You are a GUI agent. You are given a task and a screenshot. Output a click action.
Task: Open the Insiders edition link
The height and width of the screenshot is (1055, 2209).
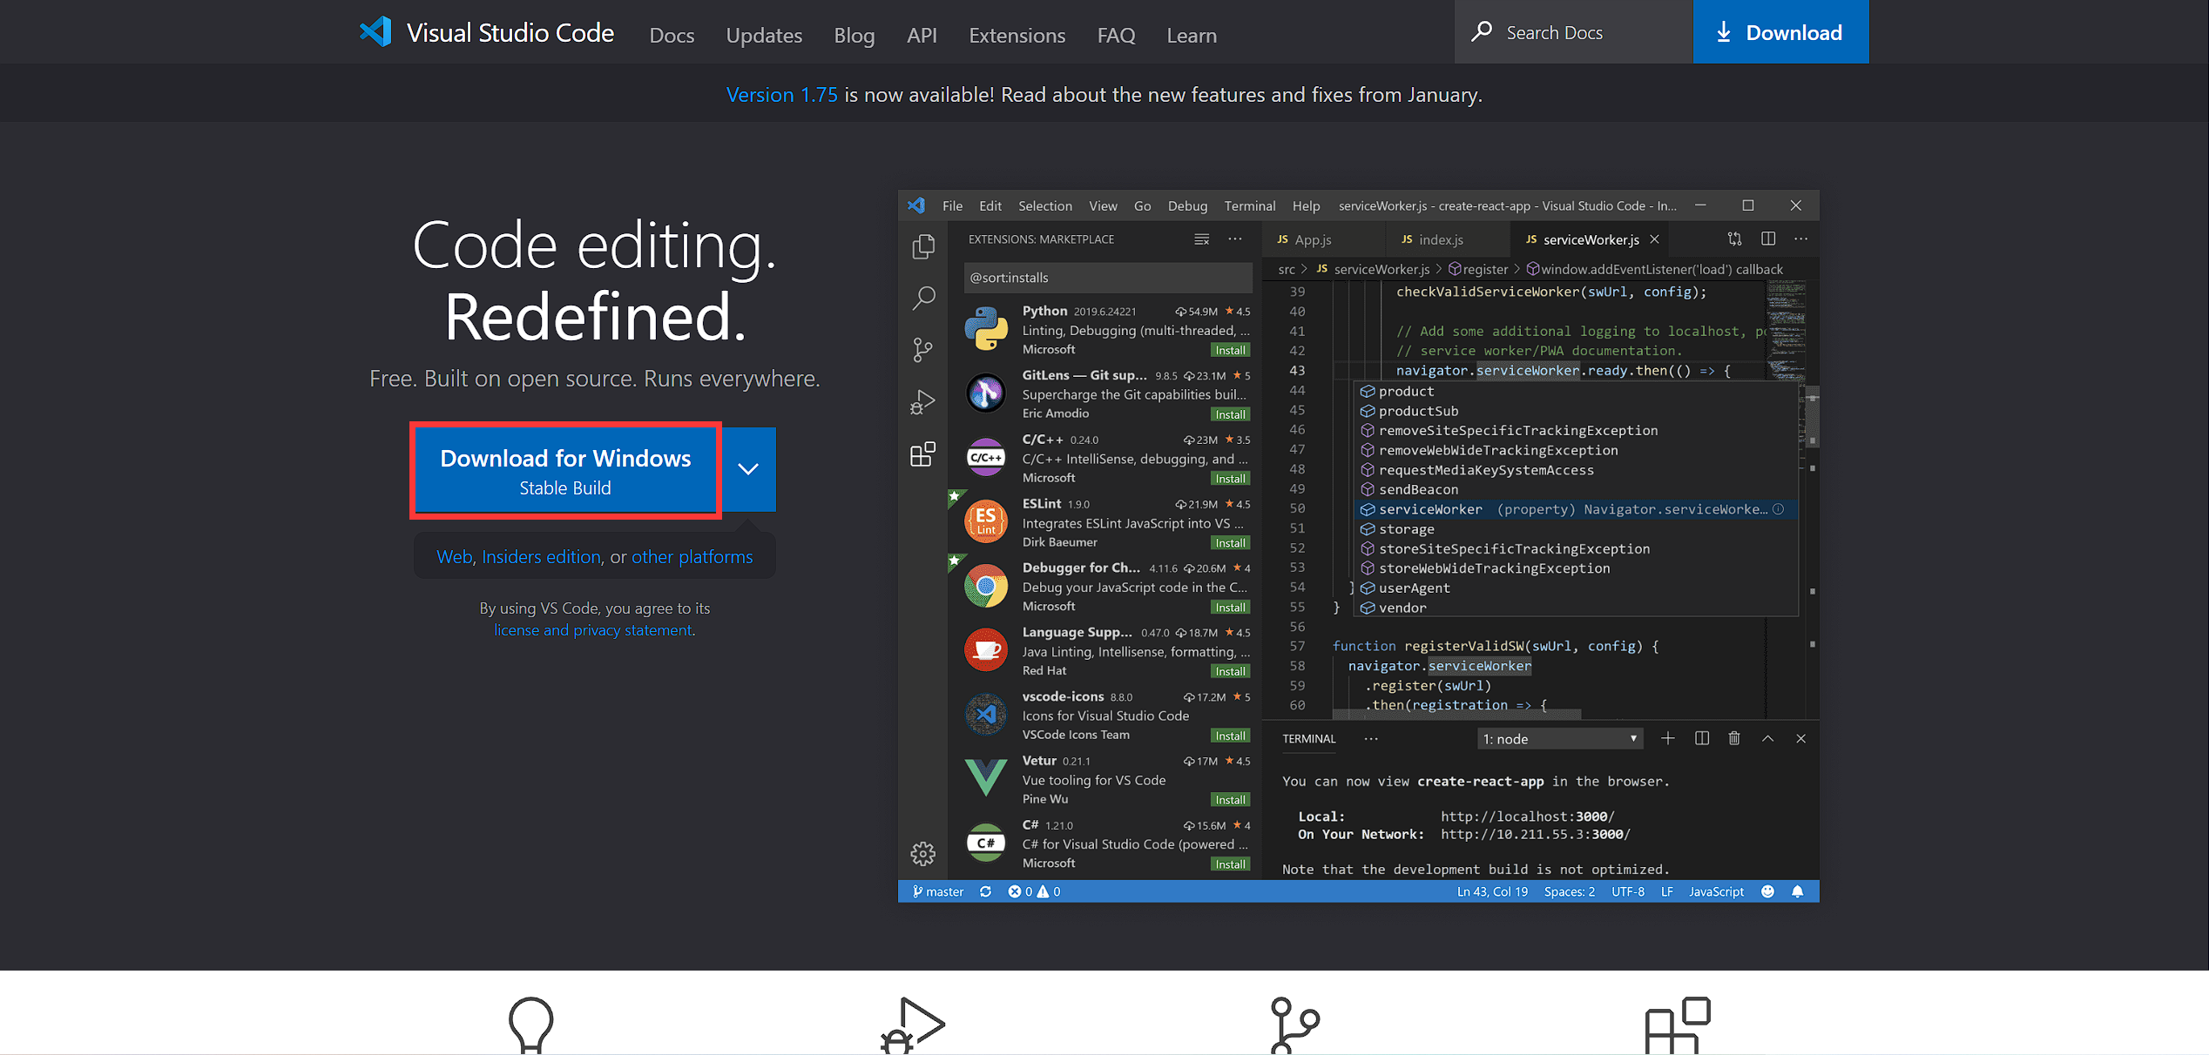click(x=541, y=556)
